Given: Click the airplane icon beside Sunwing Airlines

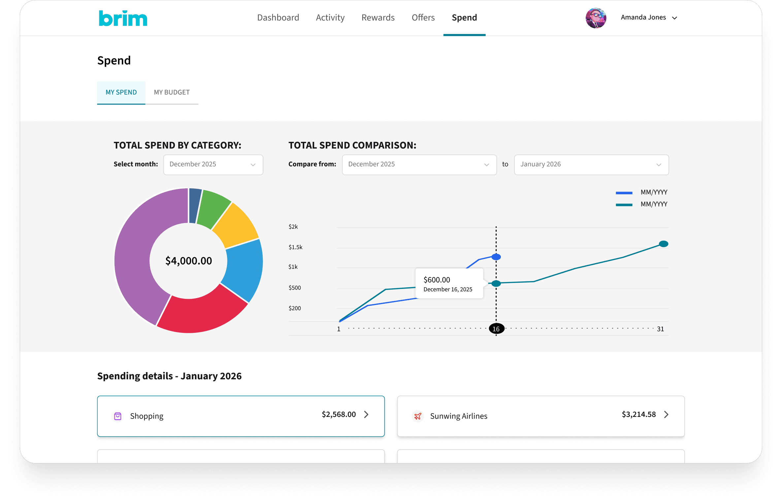Looking at the screenshot, I should (418, 416).
